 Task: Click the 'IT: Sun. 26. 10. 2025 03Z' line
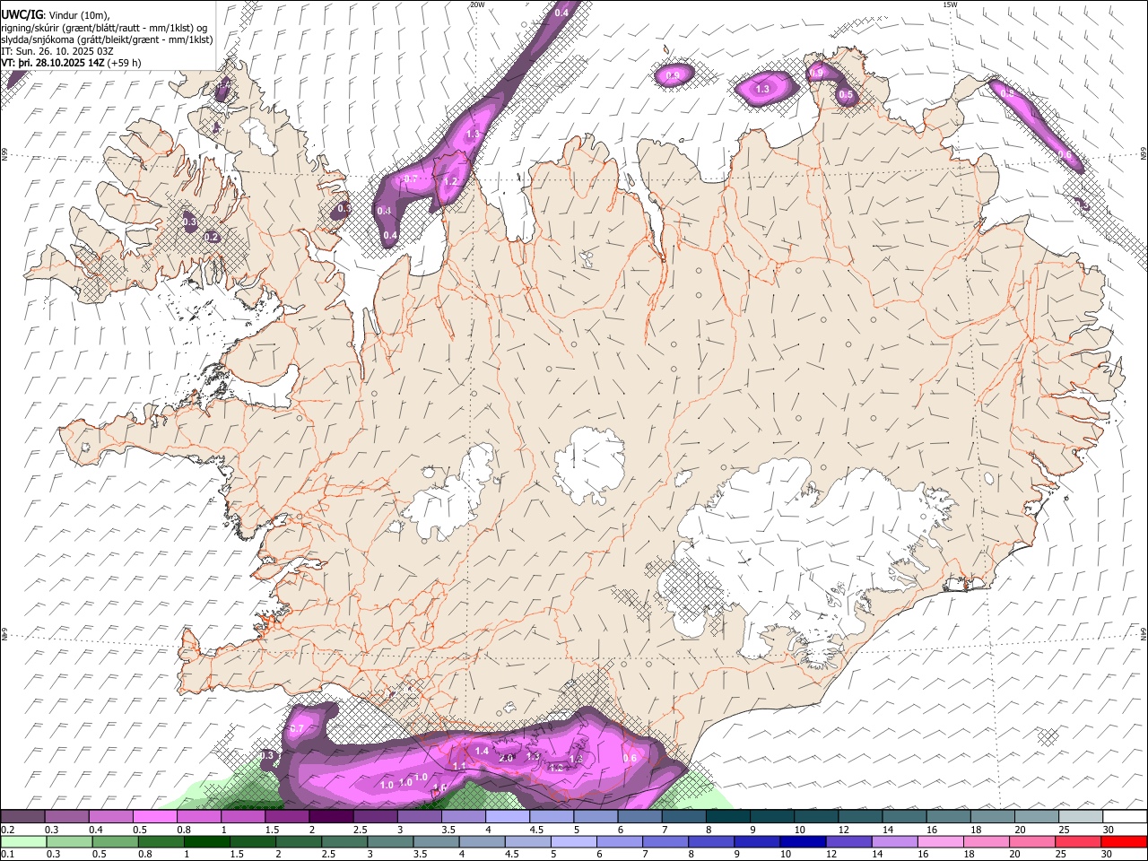click(x=57, y=51)
